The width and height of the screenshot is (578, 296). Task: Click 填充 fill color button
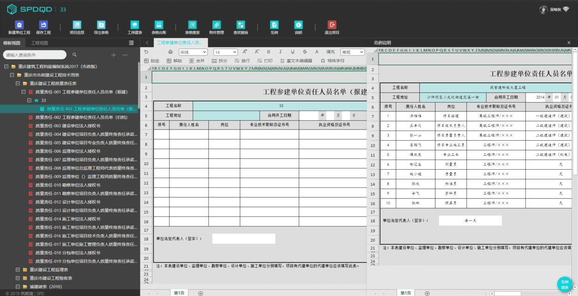pos(330,52)
